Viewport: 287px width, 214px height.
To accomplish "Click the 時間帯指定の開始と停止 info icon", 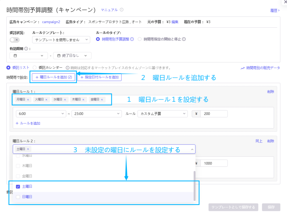I will click(x=184, y=39).
